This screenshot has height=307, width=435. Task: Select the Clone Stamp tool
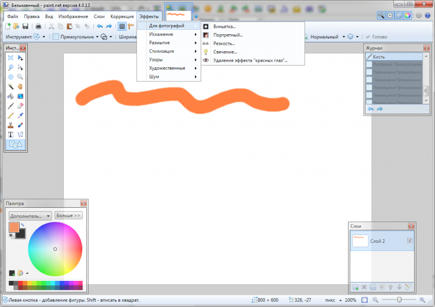click(x=10, y=125)
